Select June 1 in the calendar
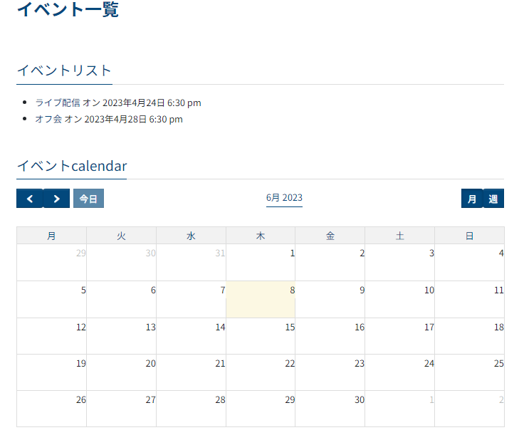The height and width of the screenshot is (440, 519). 261,262
